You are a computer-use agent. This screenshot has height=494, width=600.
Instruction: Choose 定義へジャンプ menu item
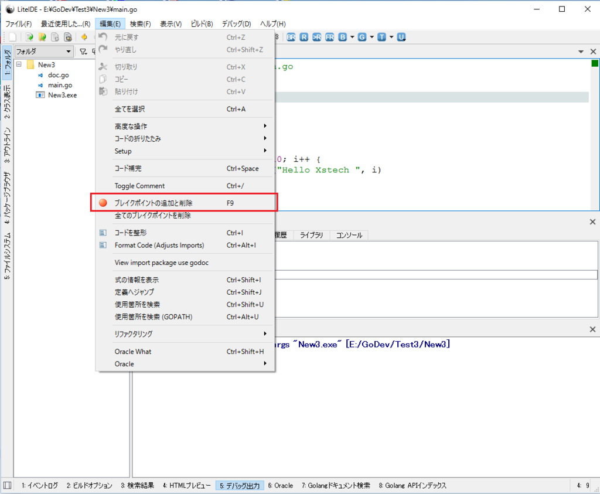185,292
